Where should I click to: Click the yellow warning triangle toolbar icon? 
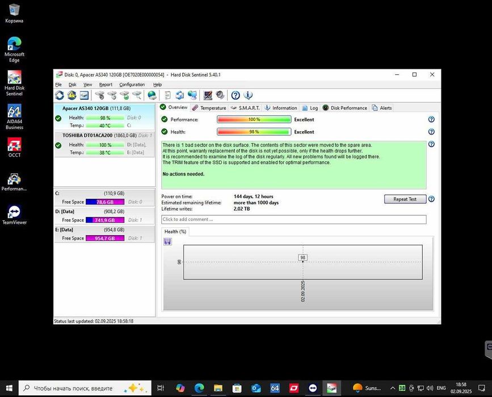(72, 95)
